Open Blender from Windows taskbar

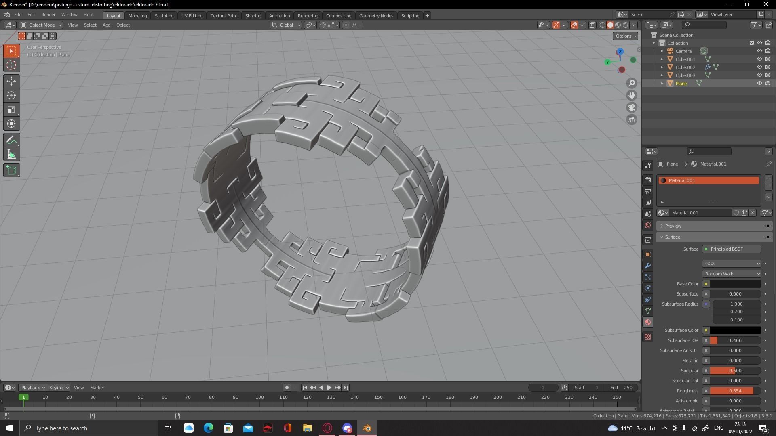pos(367,428)
